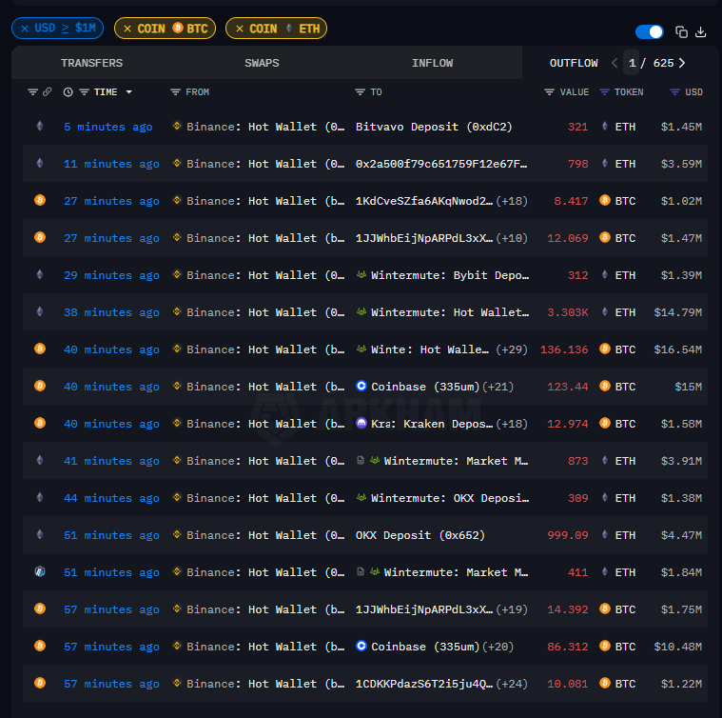Click the clock icon in TIME header
The height and width of the screenshot is (718, 722).
68,92
